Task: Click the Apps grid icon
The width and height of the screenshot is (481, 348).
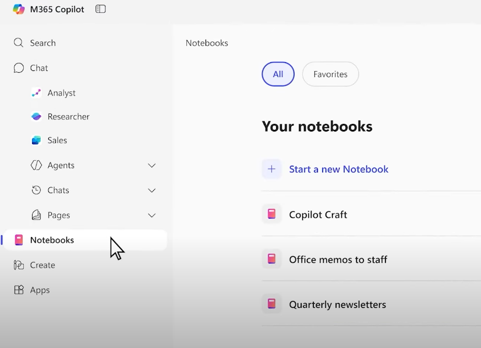Action: point(19,290)
